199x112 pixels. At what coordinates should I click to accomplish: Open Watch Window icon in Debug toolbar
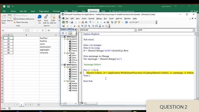(x=100, y=26)
